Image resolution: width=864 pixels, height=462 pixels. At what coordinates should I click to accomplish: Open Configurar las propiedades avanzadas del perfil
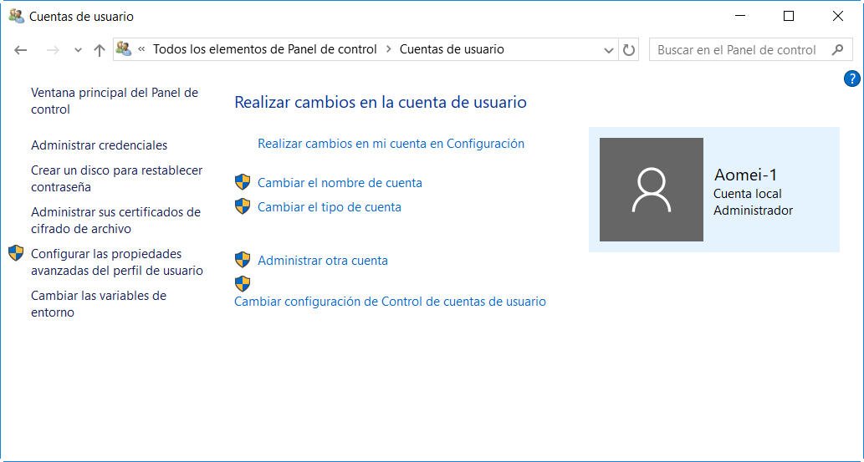pos(117,262)
